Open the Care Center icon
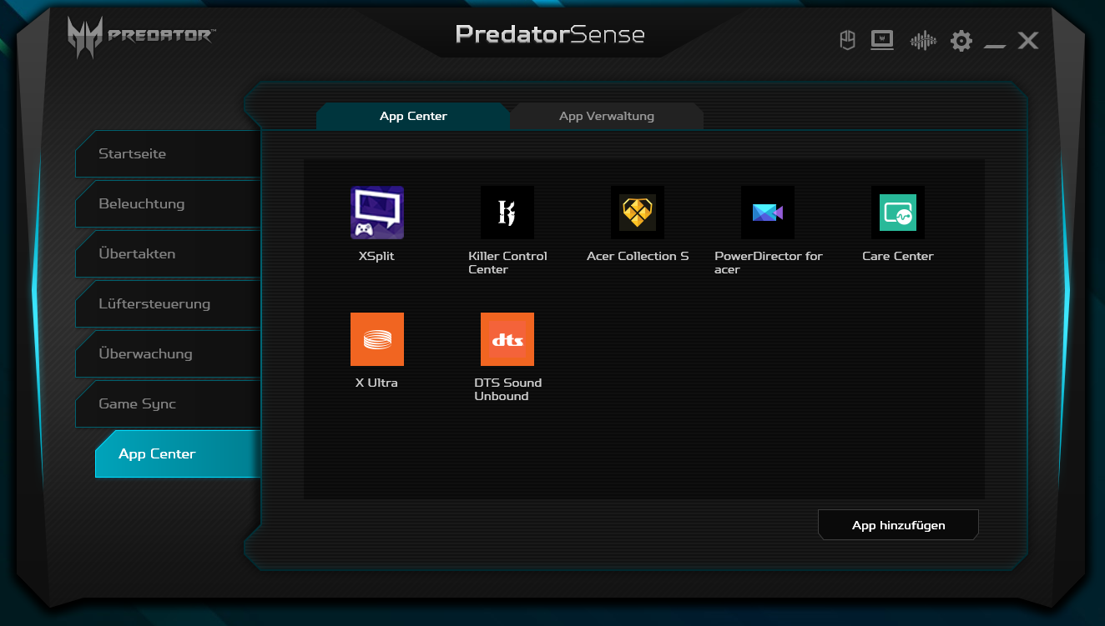Viewport: 1105px width, 626px height. pos(898,213)
